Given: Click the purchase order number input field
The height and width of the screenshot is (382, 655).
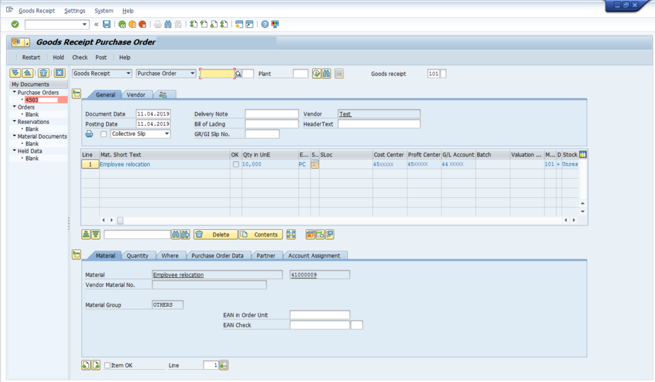Looking at the screenshot, I should pyautogui.click(x=217, y=73).
